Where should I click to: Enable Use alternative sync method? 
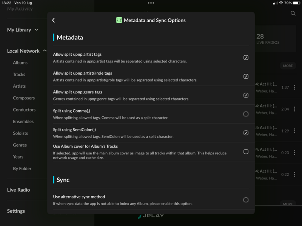coord(246,200)
